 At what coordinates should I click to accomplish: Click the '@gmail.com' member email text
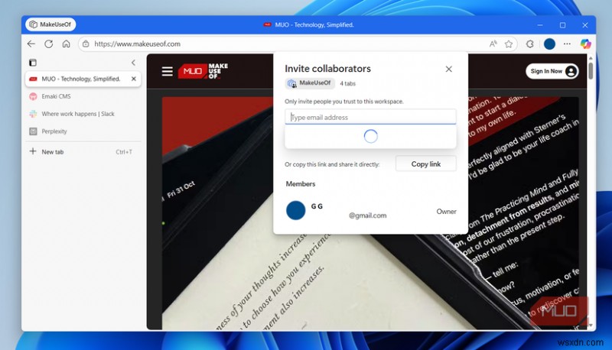[x=368, y=216]
